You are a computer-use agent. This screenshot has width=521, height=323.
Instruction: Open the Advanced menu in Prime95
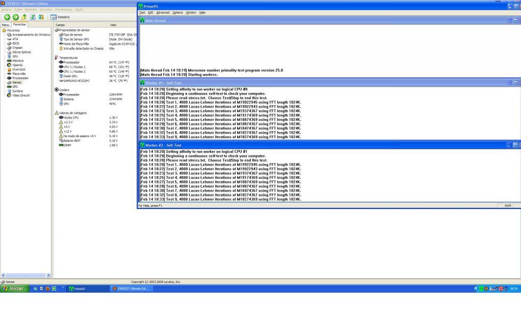tap(163, 13)
